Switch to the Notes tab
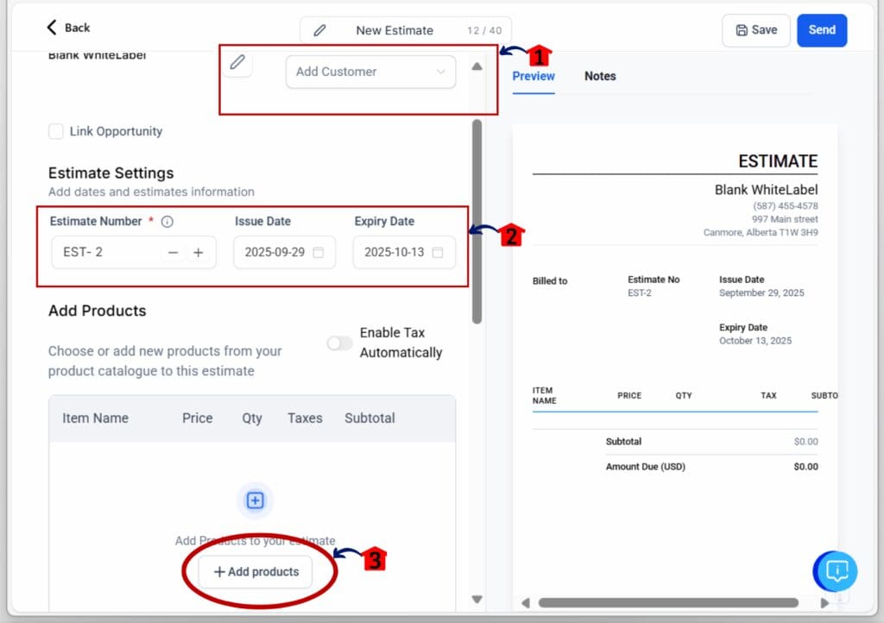The height and width of the screenshot is (623, 884). coord(600,76)
